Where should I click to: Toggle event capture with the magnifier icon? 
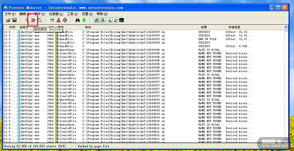tap(27, 20)
